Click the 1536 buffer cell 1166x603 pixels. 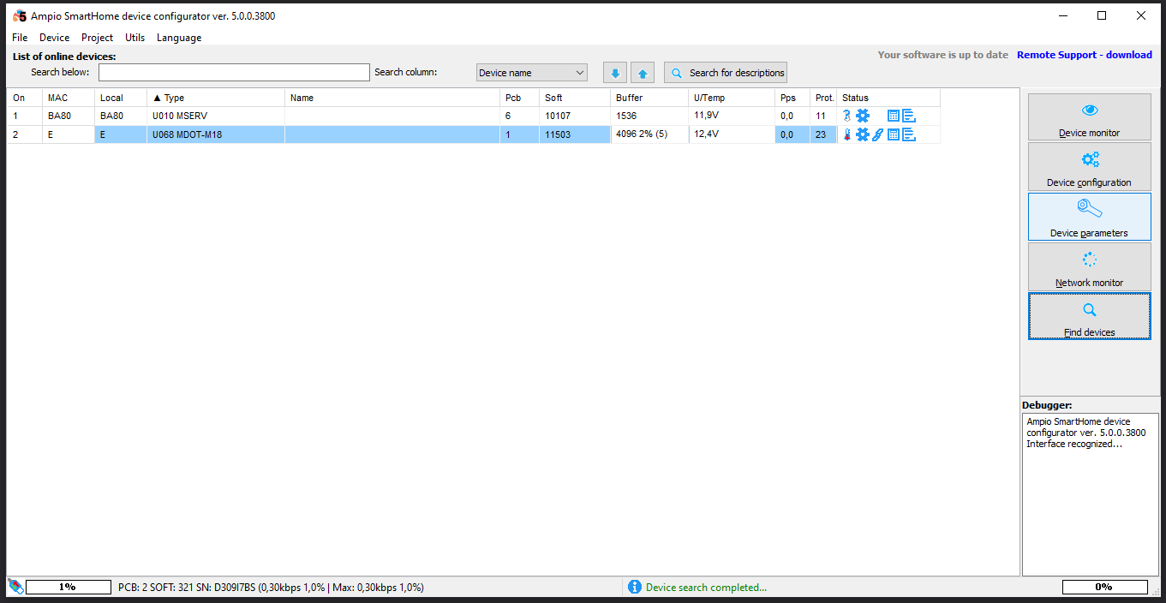649,116
